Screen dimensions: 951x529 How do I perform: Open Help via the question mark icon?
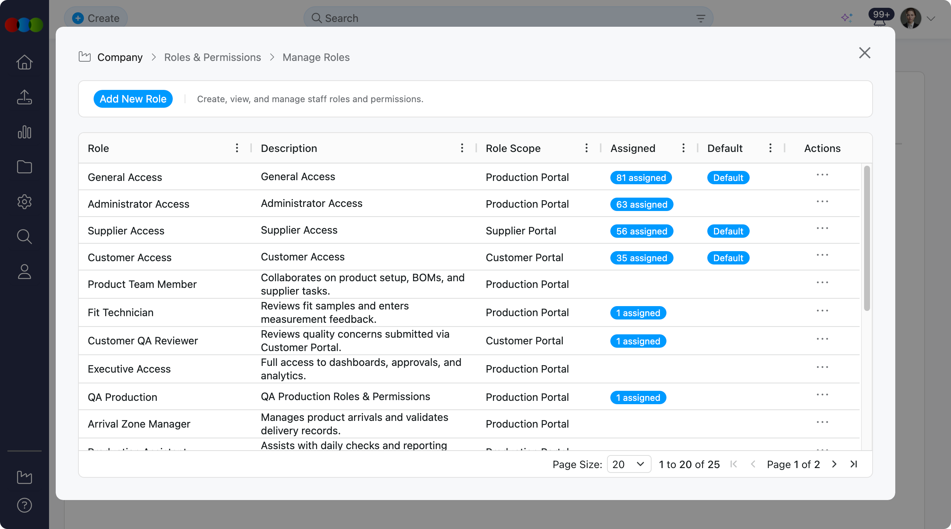click(24, 505)
